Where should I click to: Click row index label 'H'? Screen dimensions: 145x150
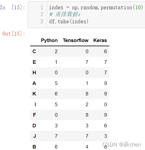click(34, 72)
